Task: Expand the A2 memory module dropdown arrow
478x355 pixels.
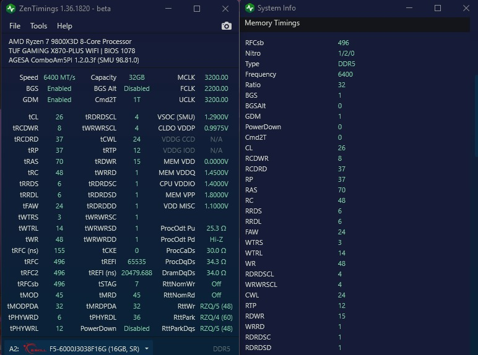Action: 147,348
